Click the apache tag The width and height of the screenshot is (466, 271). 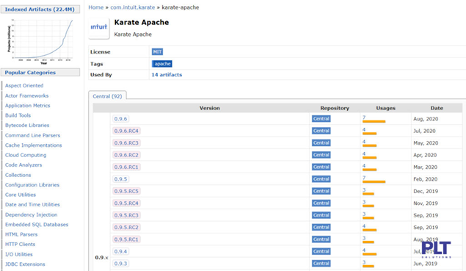click(x=162, y=64)
